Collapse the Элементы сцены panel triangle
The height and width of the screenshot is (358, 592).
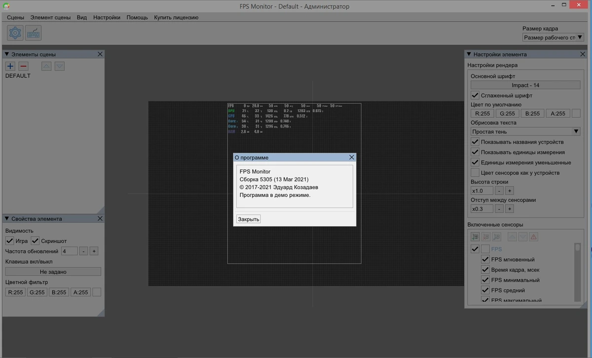click(7, 54)
